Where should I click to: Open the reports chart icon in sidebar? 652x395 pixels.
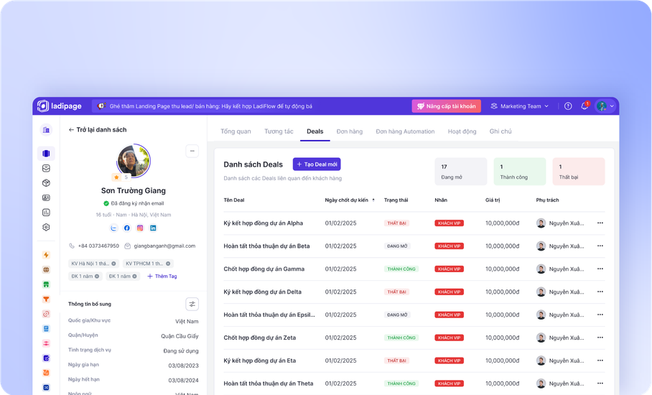(46, 213)
